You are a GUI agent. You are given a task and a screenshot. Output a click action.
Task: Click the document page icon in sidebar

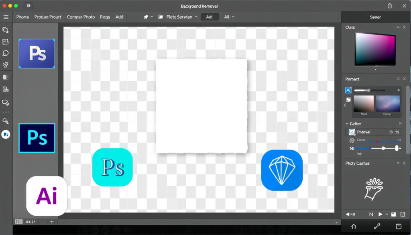[6, 90]
